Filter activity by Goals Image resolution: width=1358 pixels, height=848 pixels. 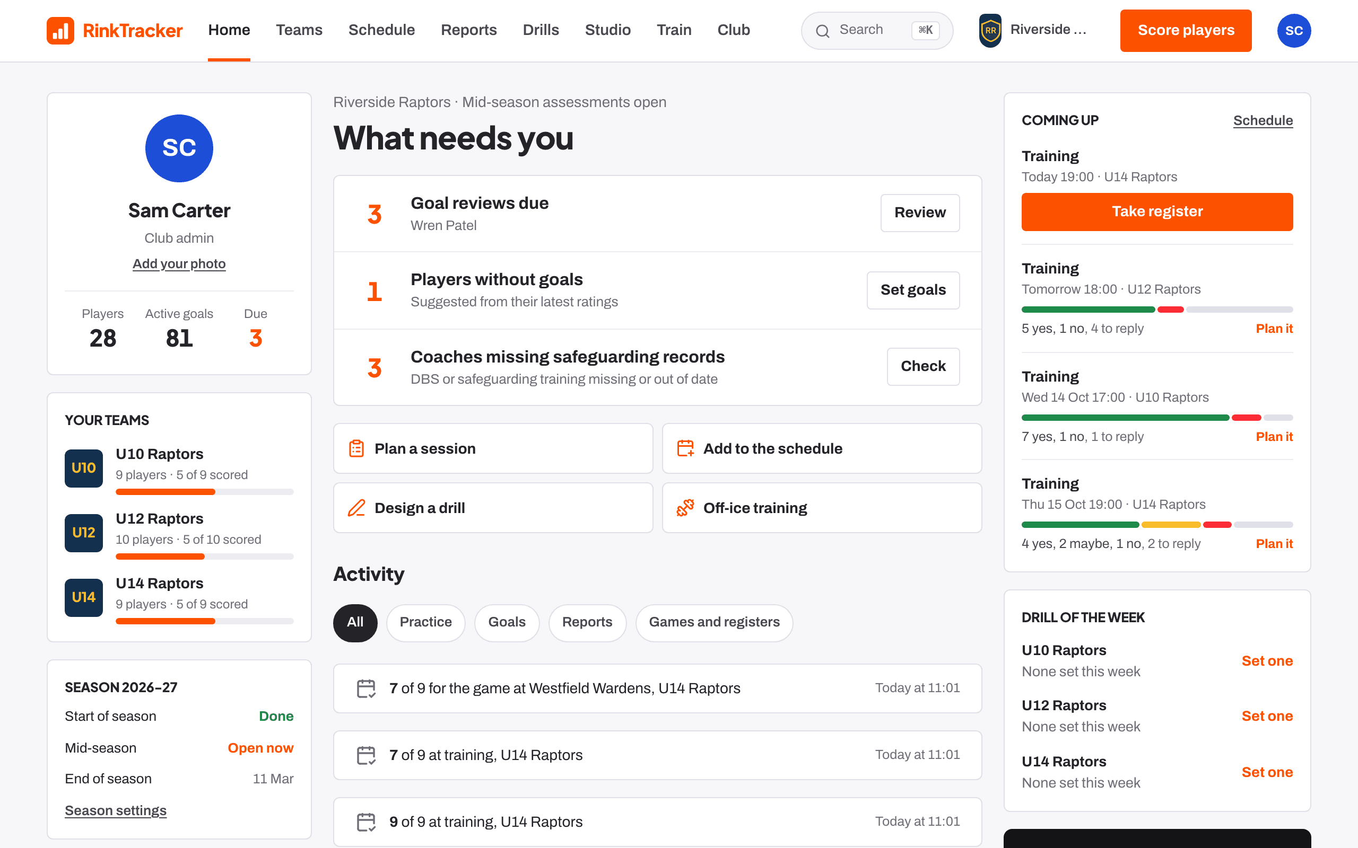pyautogui.click(x=507, y=623)
